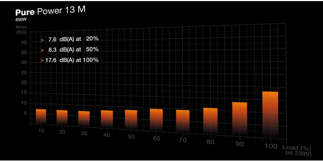Click the Load (%) axis label
The width and height of the screenshot is (323, 161).
pos(297,148)
